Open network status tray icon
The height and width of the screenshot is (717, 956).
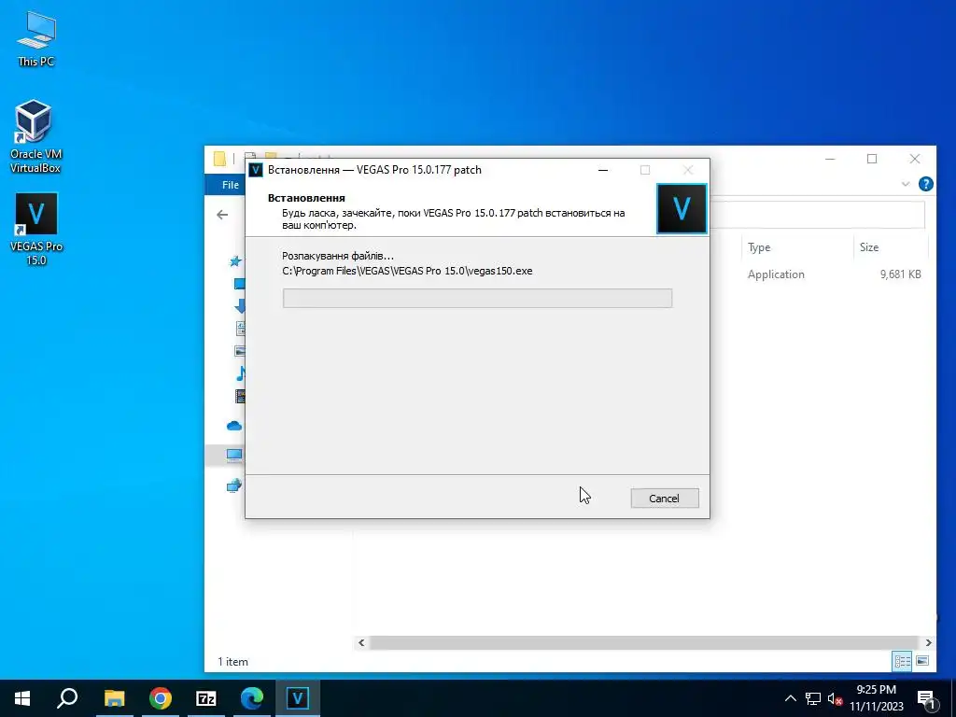813,698
